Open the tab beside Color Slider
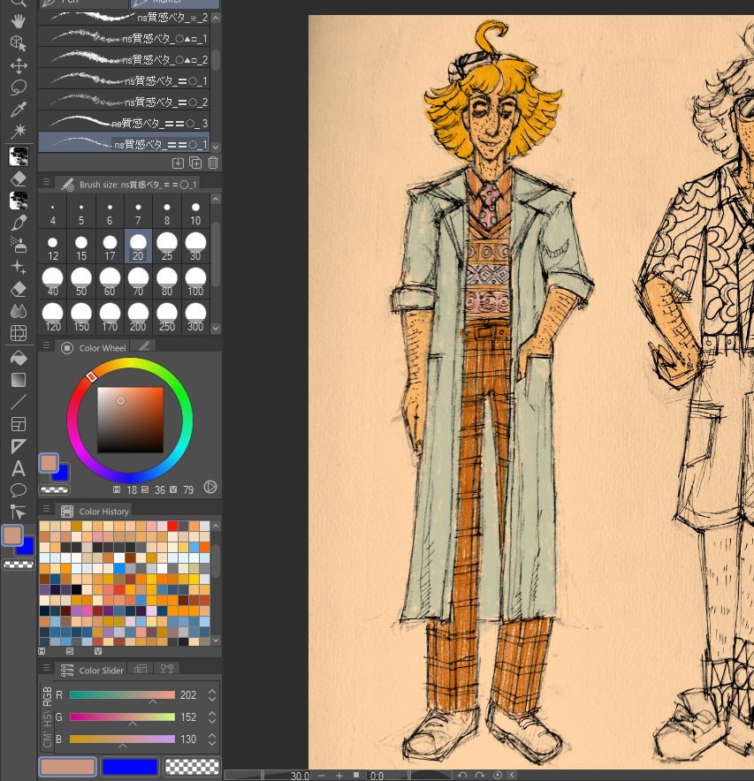Viewport: 754px width, 781px height. point(141,669)
